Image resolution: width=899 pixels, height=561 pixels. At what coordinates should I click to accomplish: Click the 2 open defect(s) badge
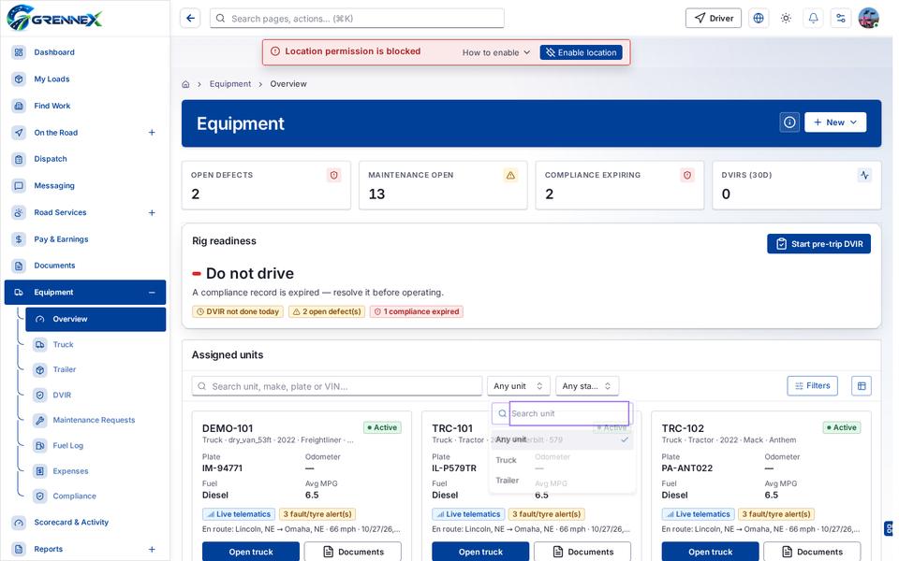(327, 312)
